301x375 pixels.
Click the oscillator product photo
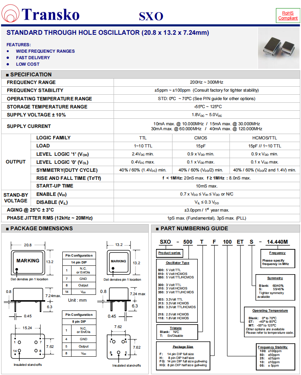pyautogui.click(x=278, y=48)
